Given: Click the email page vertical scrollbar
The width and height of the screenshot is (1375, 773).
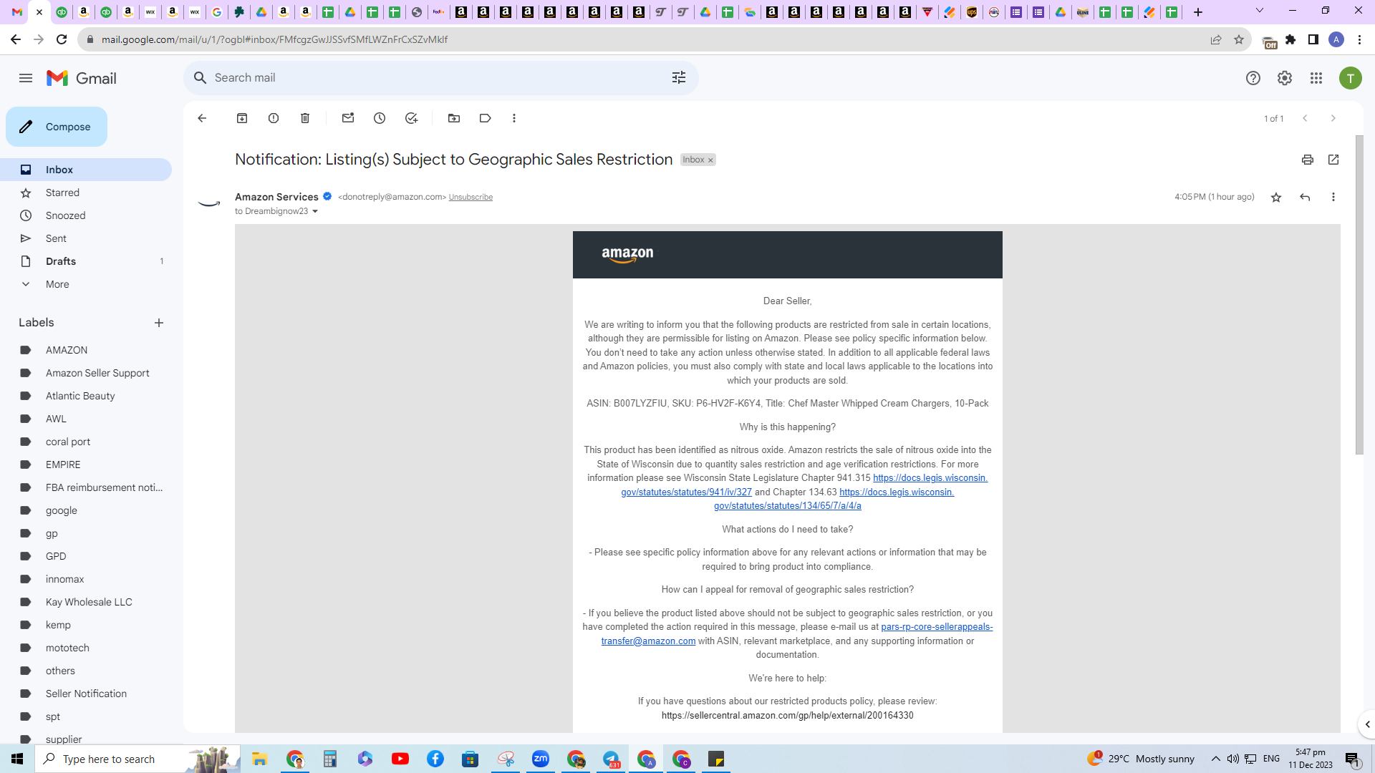Looking at the screenshot, I should pyautogui.click(x=1359, y=294).
